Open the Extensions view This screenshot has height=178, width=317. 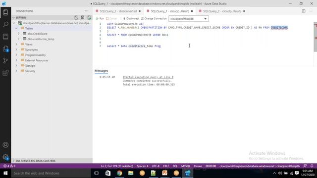(5, 73)
